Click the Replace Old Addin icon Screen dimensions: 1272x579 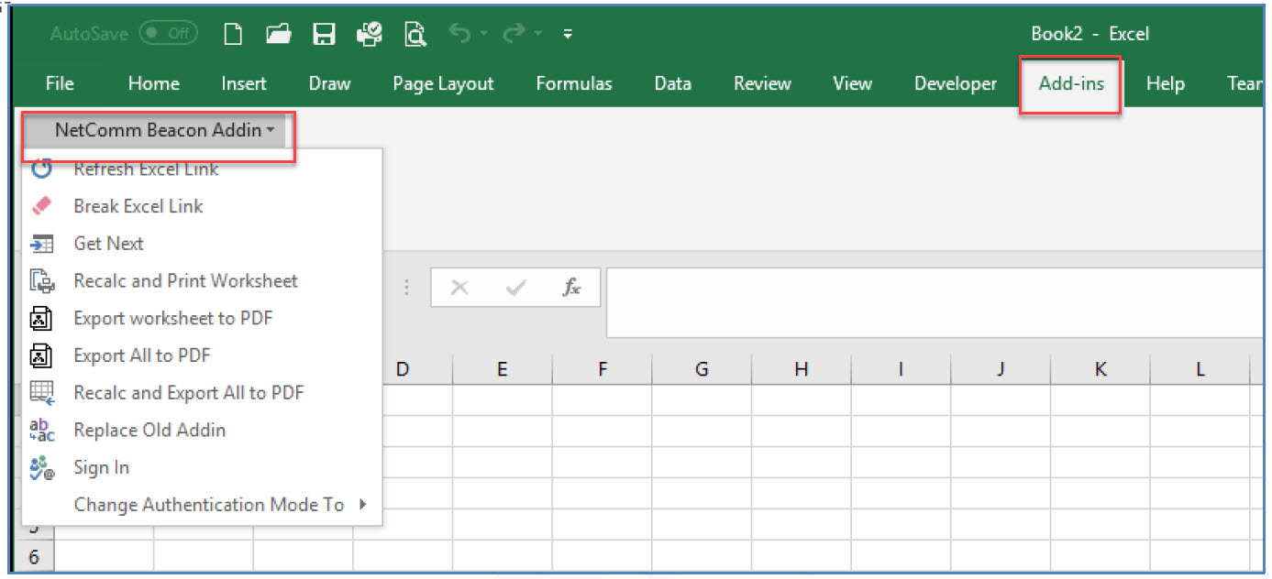[42, 431]
